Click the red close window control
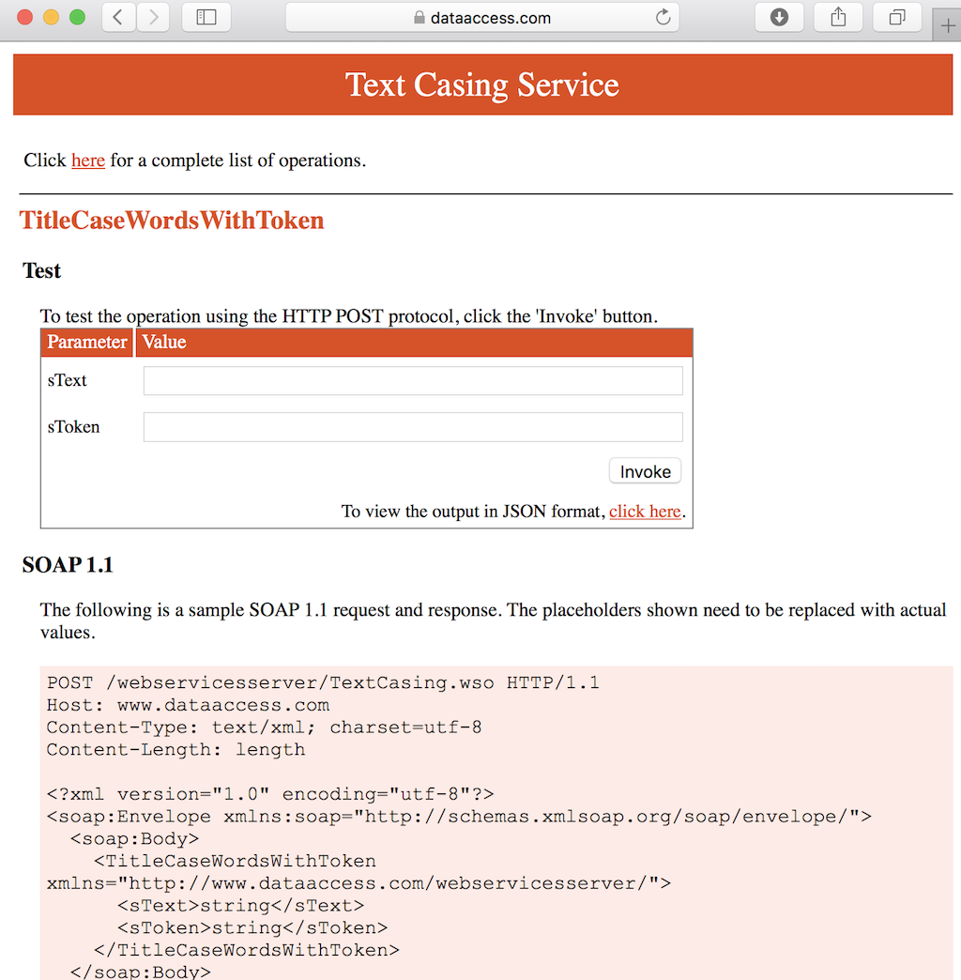This screenshot has width=961, height=980. pyautogui.click(x=23, y=16)
